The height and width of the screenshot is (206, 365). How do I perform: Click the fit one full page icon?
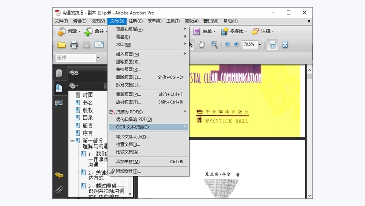pyautogui.click(x=285, y=44)
